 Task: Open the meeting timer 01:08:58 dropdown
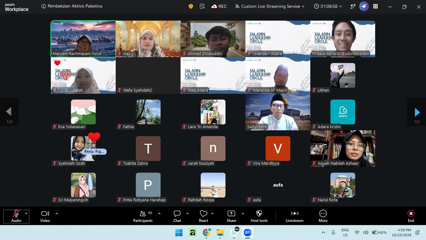tap(328, 6)
